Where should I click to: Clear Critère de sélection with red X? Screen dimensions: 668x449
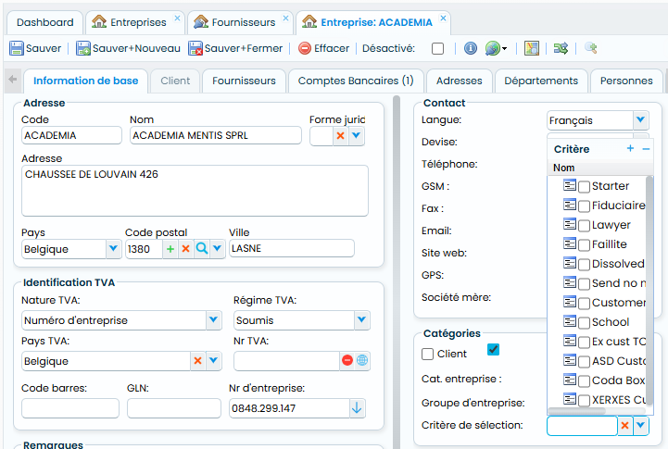click(625, 425)
